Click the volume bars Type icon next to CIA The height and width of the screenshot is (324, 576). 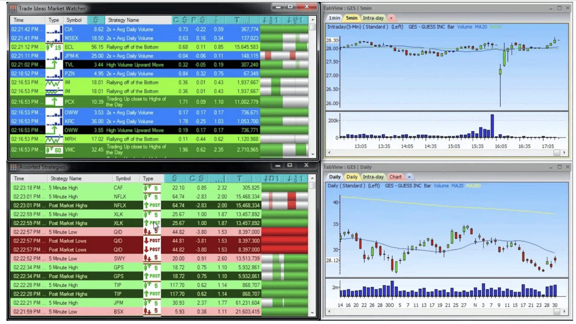54,29
